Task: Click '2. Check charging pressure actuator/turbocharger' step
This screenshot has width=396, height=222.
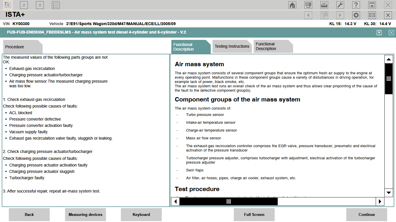Action: (x=48, y=151)
